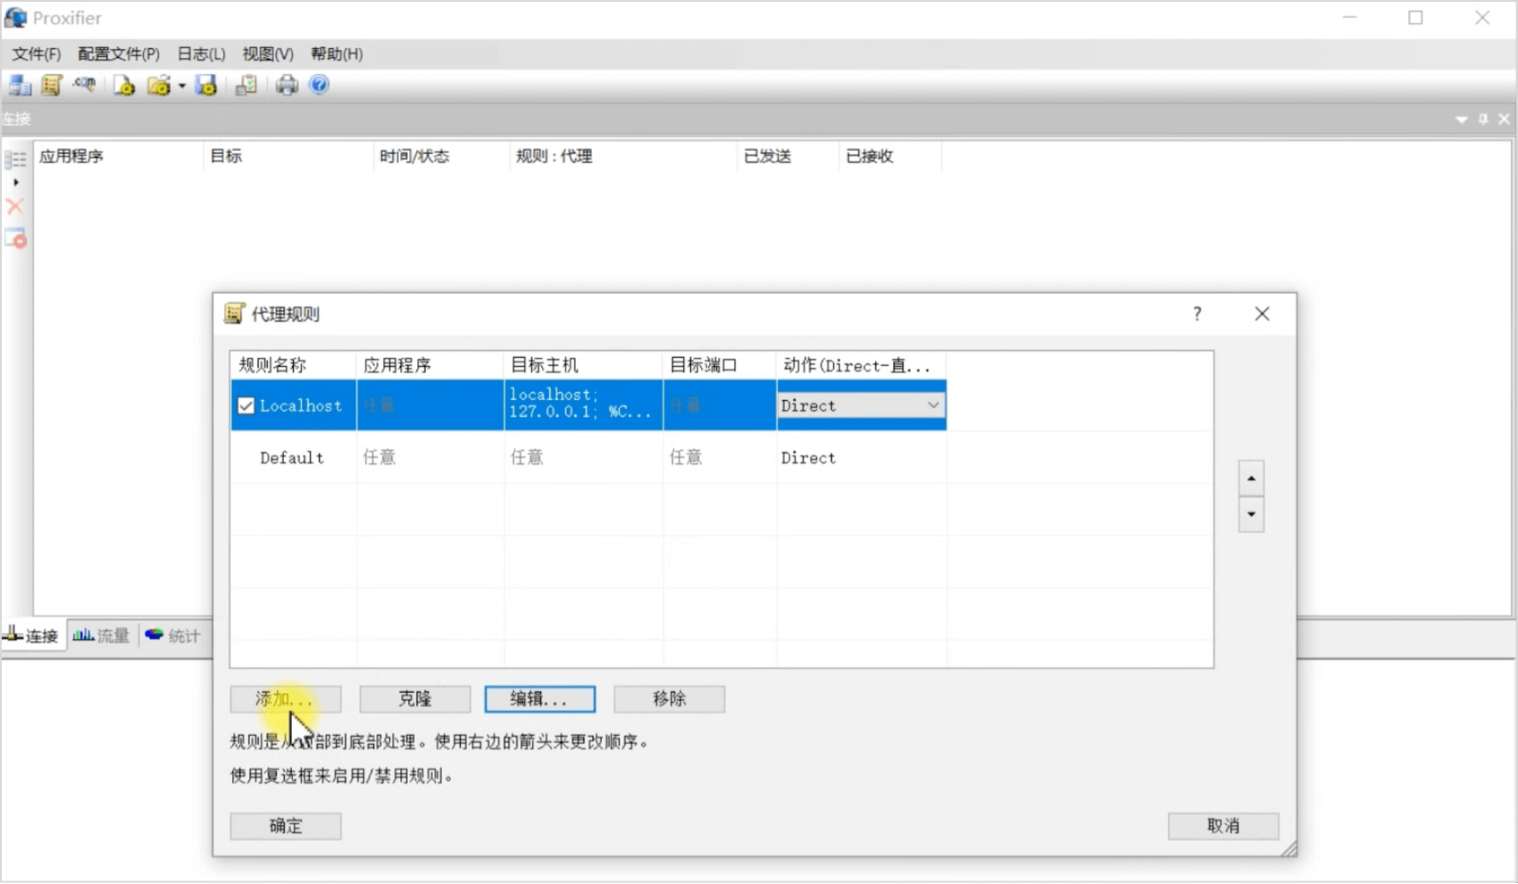The width and height of the screenshot is (1518, 884).
Task: Close the connections panel with its X
Action: 1504,120
